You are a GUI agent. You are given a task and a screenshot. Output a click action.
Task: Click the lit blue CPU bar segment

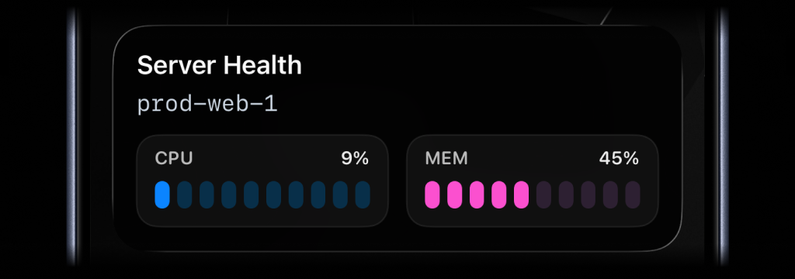(162, 195)
